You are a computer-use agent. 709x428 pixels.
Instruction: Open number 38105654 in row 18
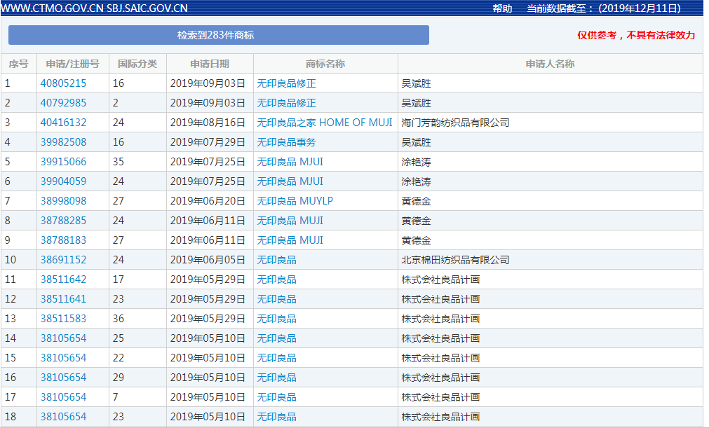(63, 417)
